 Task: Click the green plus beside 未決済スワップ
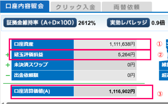pyautogui.click(x=8, y=65)
